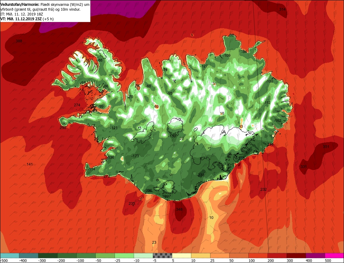Click the legend label -200
This screenshot has height=263, width=344.
pos(61,261)
